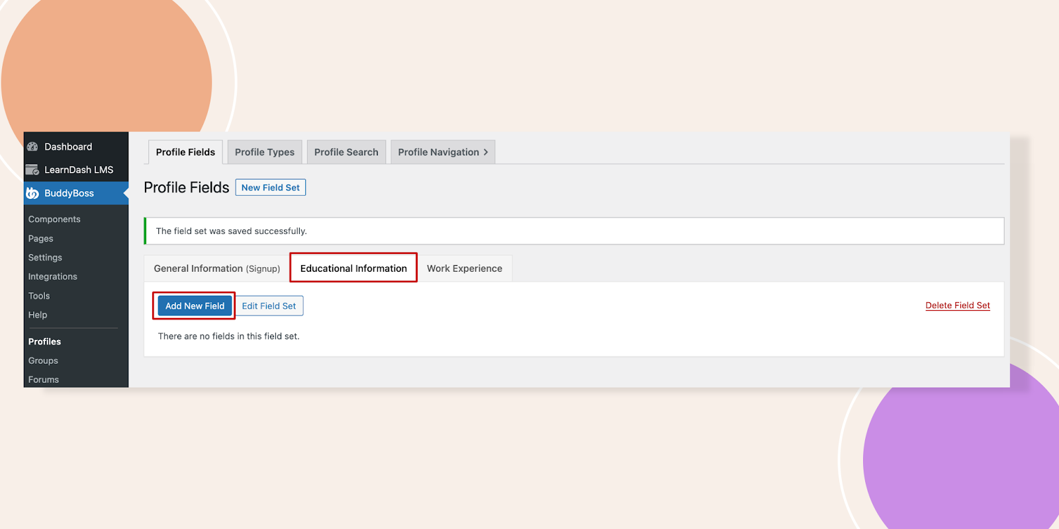Open BuddyBoss Settings submenu item
1059x529 pixels.
click(x=45, y=258)
